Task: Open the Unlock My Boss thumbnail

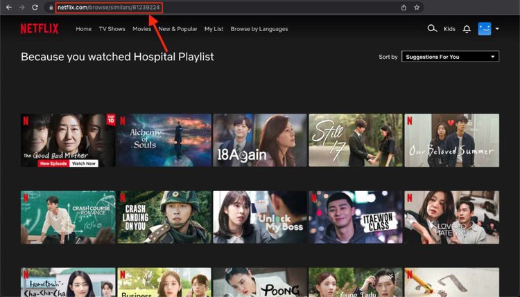Action: coord(260,217)
